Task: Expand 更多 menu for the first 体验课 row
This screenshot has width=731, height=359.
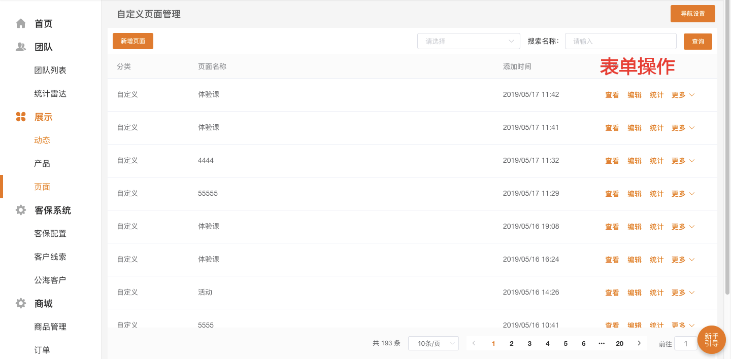Action: [683, 95]
